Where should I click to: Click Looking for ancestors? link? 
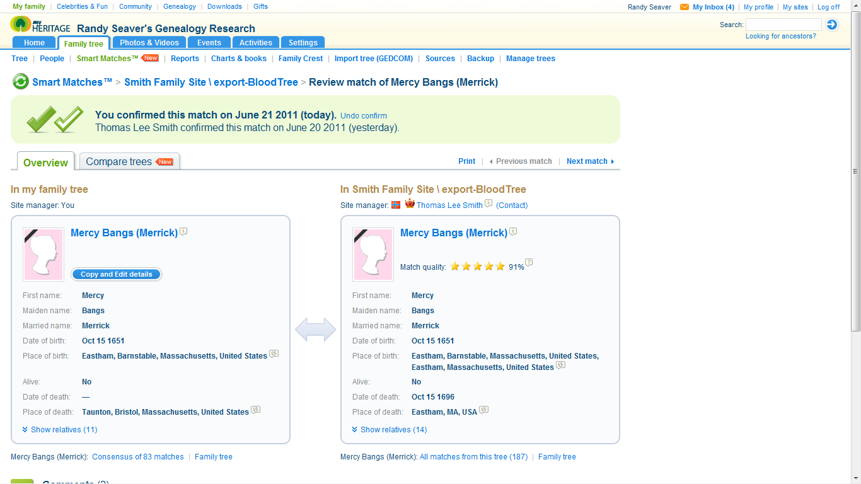click(781, 36)
